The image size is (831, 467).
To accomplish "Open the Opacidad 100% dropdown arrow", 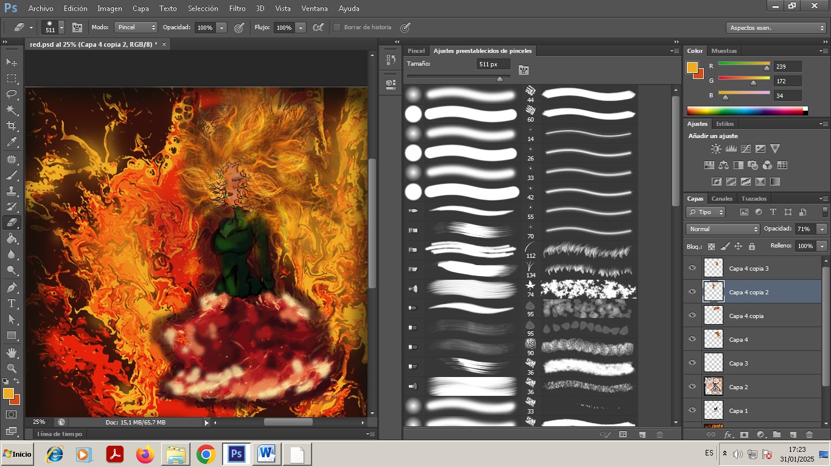I will (x=221, y=27).
